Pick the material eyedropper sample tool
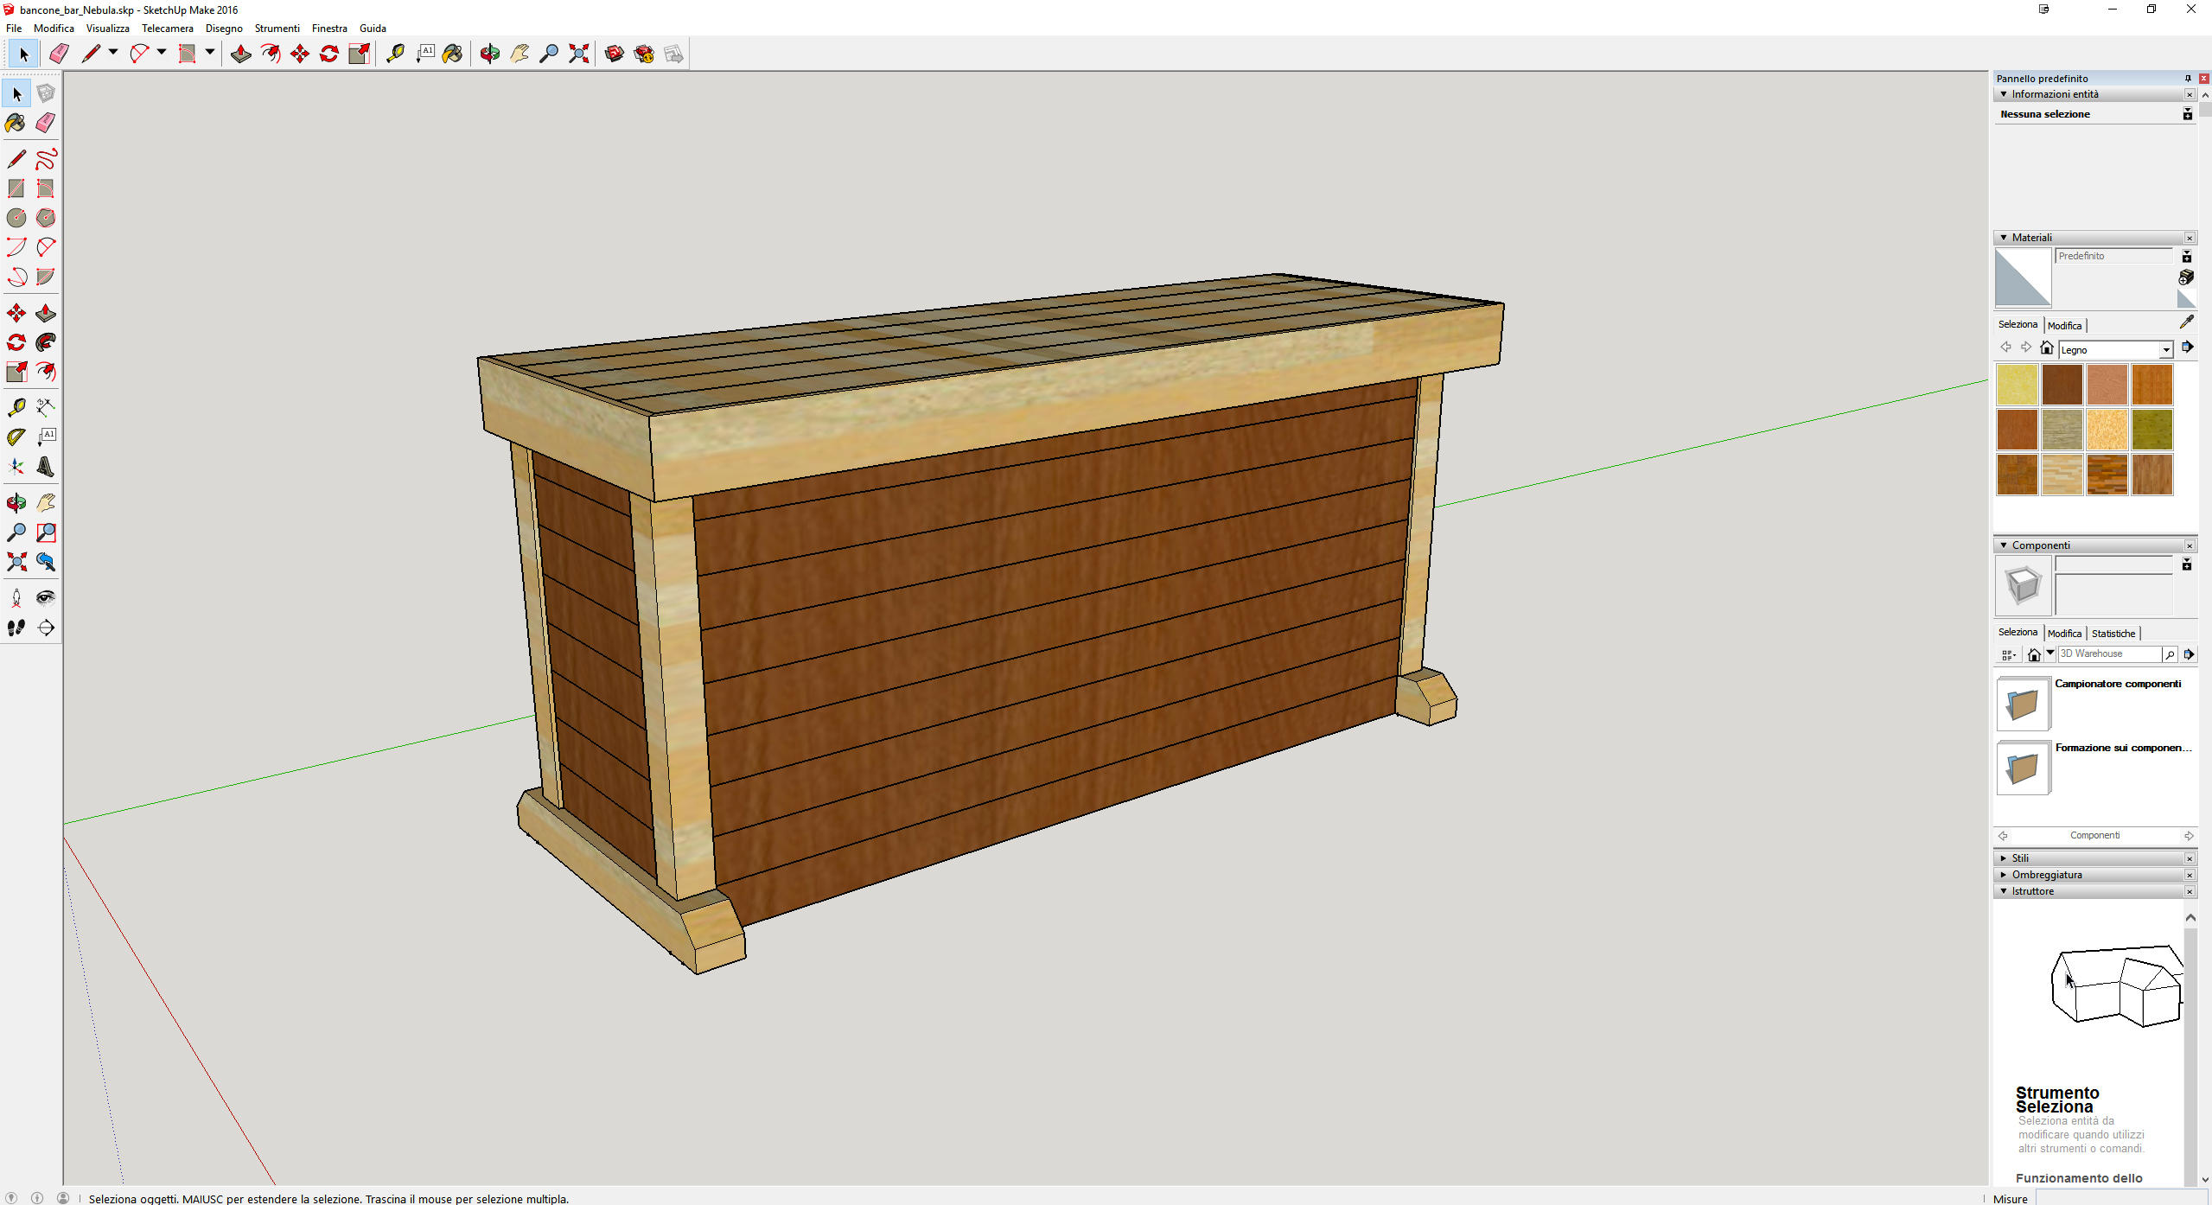Screen dimensions: 2212x1205 [2186, 322]
